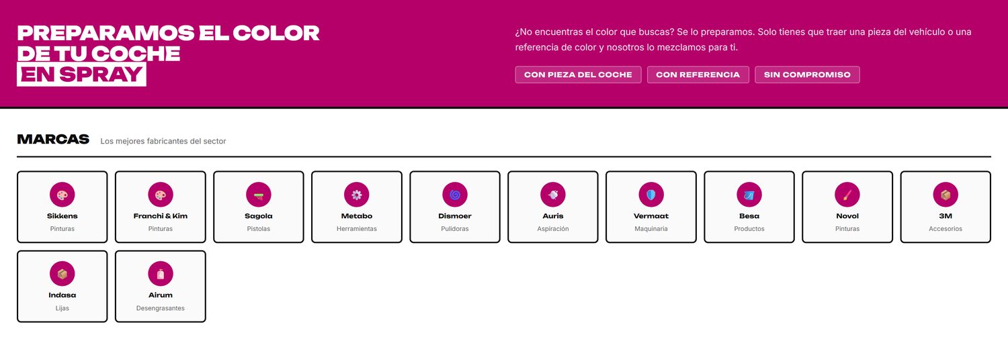This screenshot has width=1008, height=345.
Task: Select the 'Sin compromiso' tag
Action: (x=807, y=75)
